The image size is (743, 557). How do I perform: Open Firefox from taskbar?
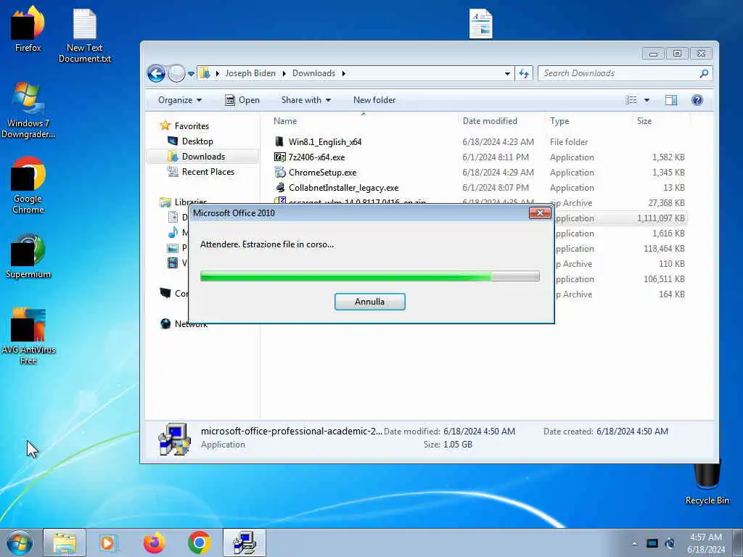point(154,542)
